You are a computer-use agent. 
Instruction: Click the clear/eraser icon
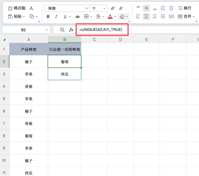(122, 16)
